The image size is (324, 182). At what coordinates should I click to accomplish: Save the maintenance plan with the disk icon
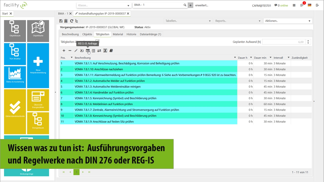[x=61, y=21]
